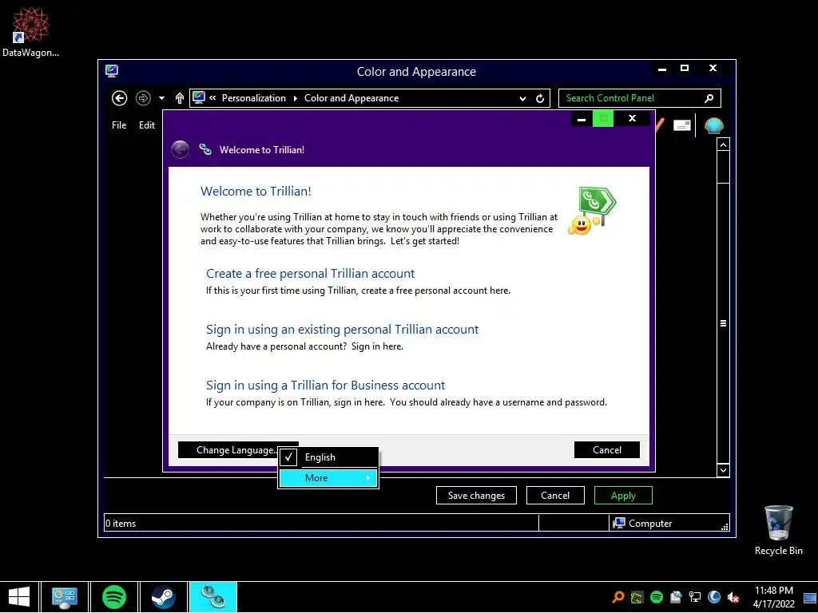Select the checked English language option

click(x=328, y=457)
